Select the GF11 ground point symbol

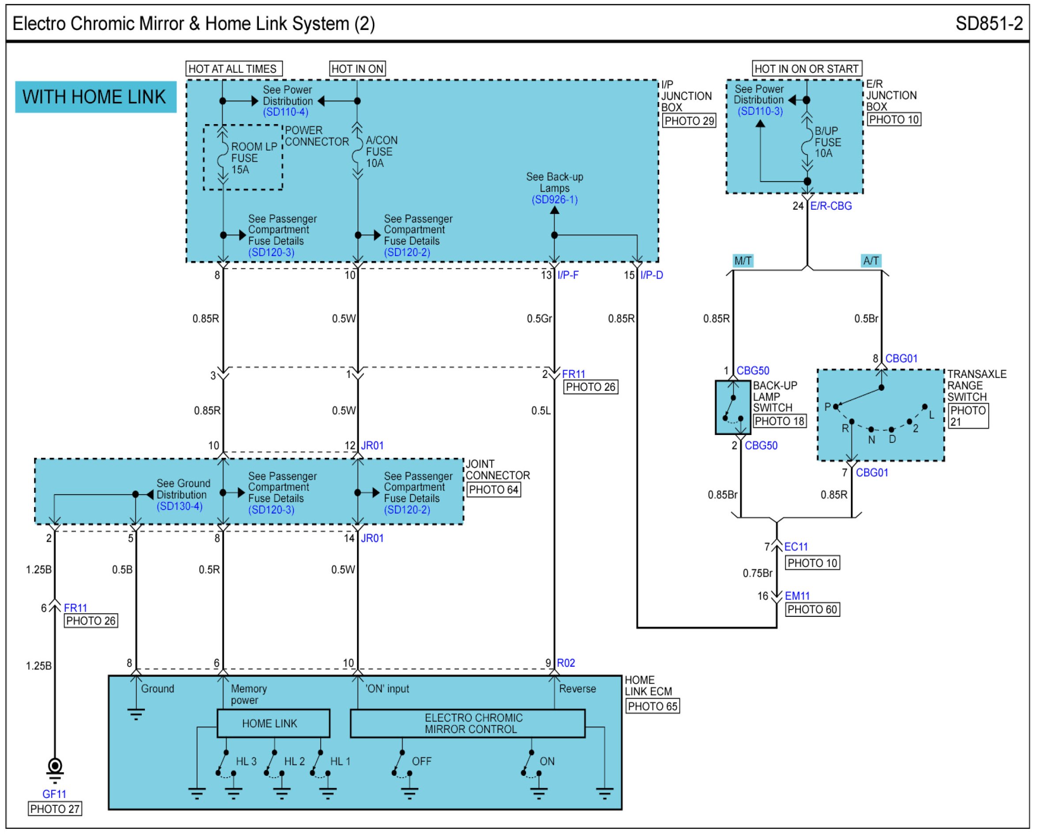[x=55, y=768]
